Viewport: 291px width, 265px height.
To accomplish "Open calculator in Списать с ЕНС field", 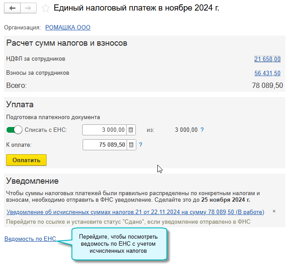I will pyautogui.click(x=131, y=130).
